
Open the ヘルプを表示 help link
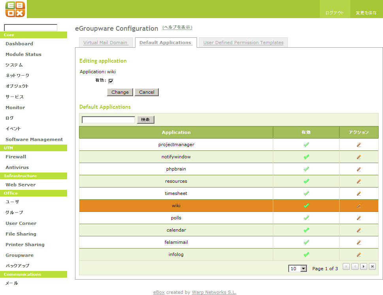tap(177, 27)
